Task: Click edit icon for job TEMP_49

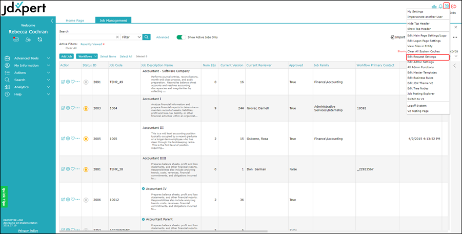Action: (63, 82)
